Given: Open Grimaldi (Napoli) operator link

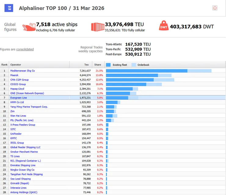Looking at the screenshot, I should click(20, 183).
